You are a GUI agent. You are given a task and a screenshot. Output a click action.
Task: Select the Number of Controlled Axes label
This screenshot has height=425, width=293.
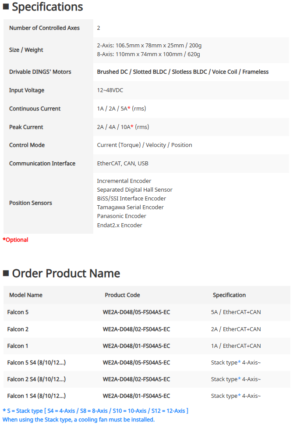44,28
